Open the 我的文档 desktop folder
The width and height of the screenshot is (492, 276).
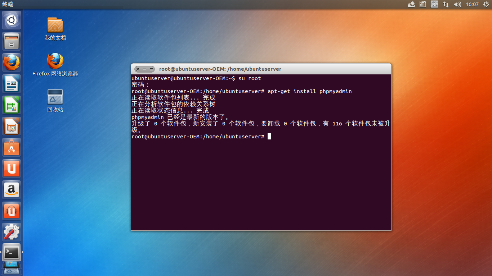pyautogui.click(x=55, y=29)
